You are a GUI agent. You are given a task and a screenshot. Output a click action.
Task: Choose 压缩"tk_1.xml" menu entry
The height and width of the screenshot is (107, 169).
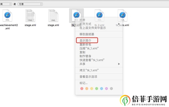coord(89,48)
